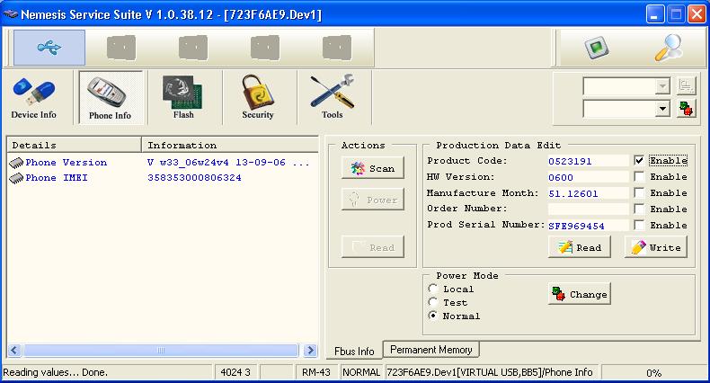Click the Write production data button
The width and height of the screenshot is (710, 383).
pos(655,247)
